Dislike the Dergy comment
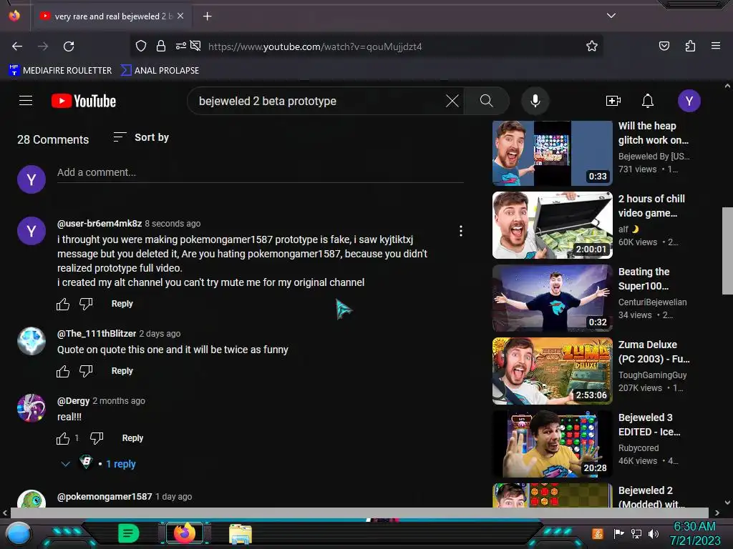This screenshot has height=549, width=733. coord(97,439)
